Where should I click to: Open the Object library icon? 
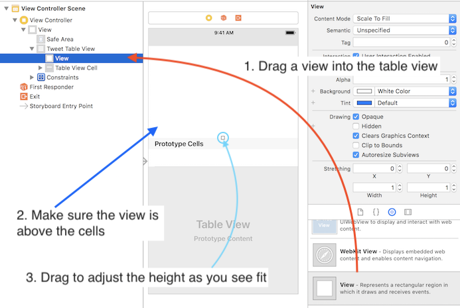click(x=392, y=212)
